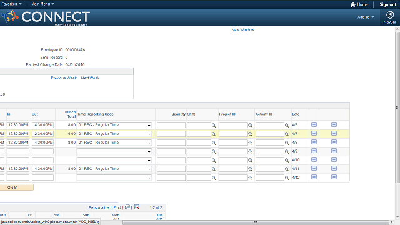Click the Out time field for 4/11
400x225 pixels.
point(42,169)
